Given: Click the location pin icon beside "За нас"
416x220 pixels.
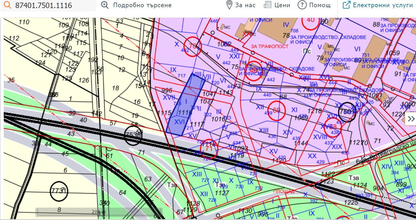Looking at the screenshot, I should point(229,5).
